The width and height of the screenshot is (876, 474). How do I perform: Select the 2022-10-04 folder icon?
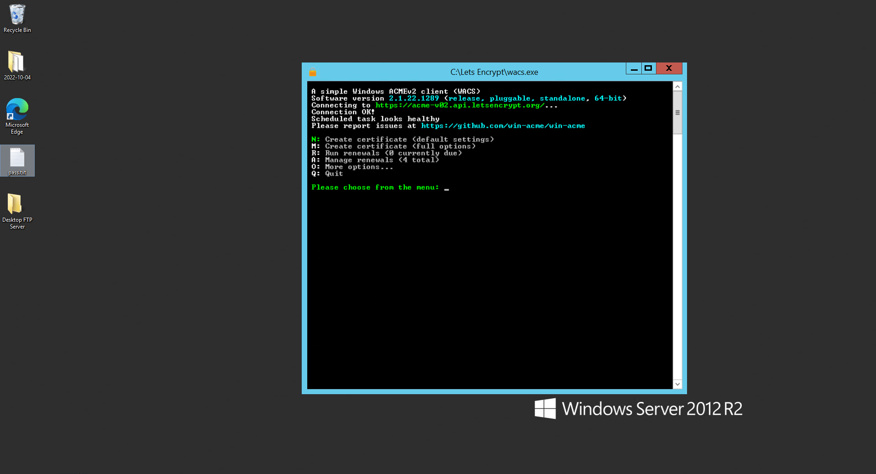[x=17, y=65]
